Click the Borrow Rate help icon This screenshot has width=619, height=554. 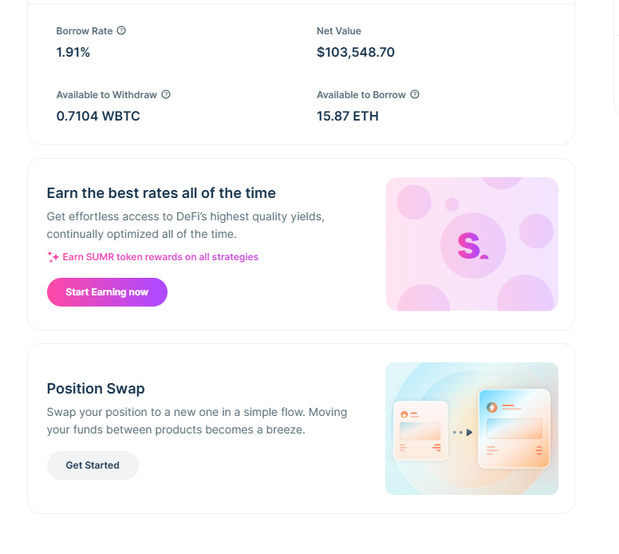(121, 31)
